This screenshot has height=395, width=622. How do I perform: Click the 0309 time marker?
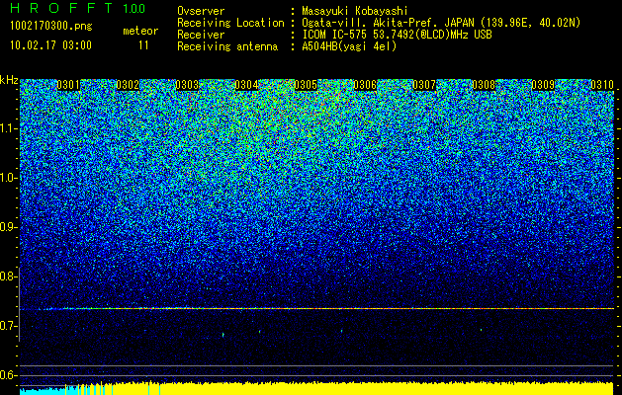tap(543, 85)
